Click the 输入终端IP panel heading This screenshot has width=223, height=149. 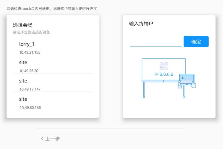141,24
